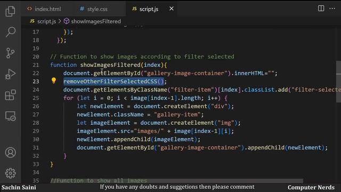Click the horizontal scrollbar at the editor bottom

tap(176, 181)
